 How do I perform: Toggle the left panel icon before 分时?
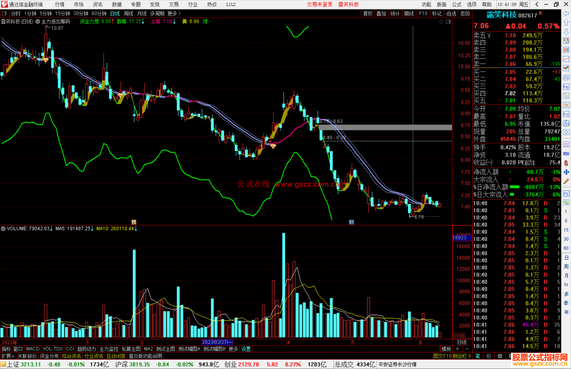(4, 13)
